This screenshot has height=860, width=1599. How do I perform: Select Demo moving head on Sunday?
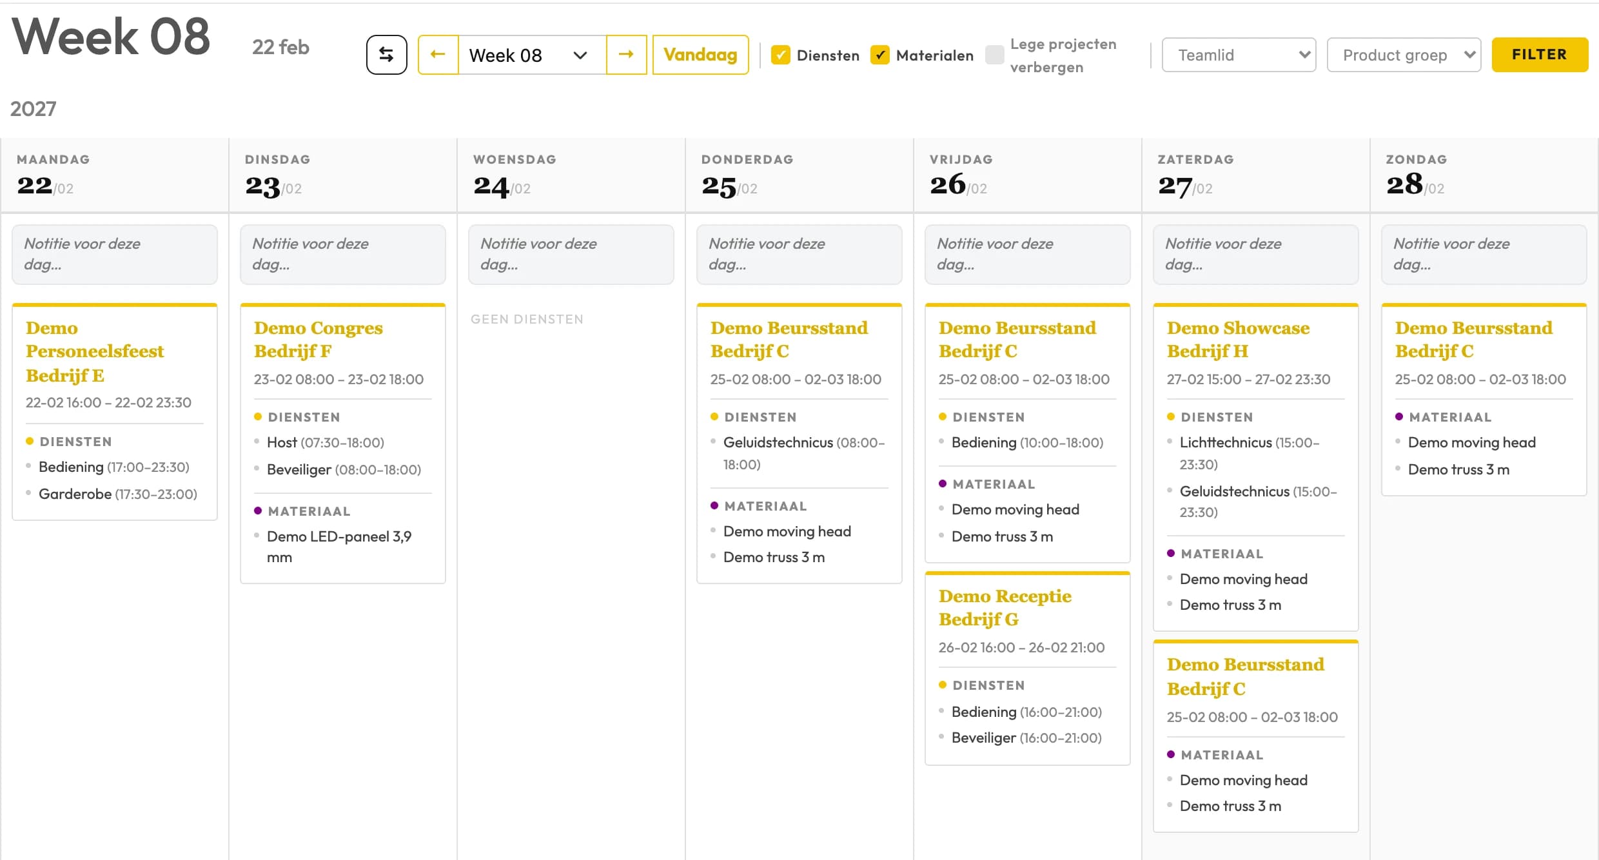(x=1472, y=442)
